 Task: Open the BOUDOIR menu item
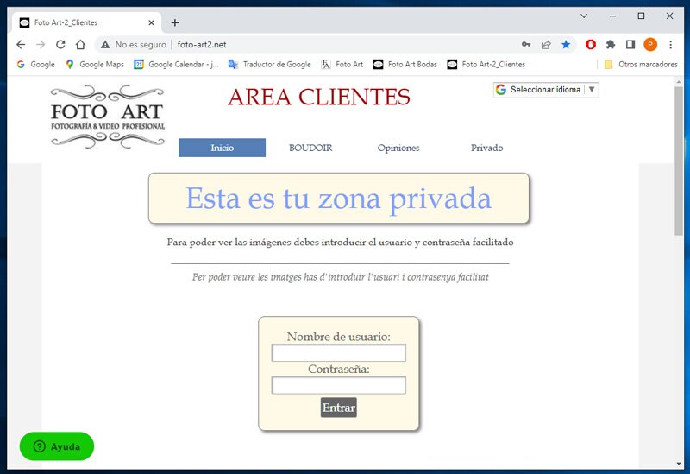click(310, 148)
